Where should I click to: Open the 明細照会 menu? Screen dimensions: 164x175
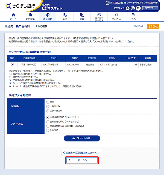[30, 17]
